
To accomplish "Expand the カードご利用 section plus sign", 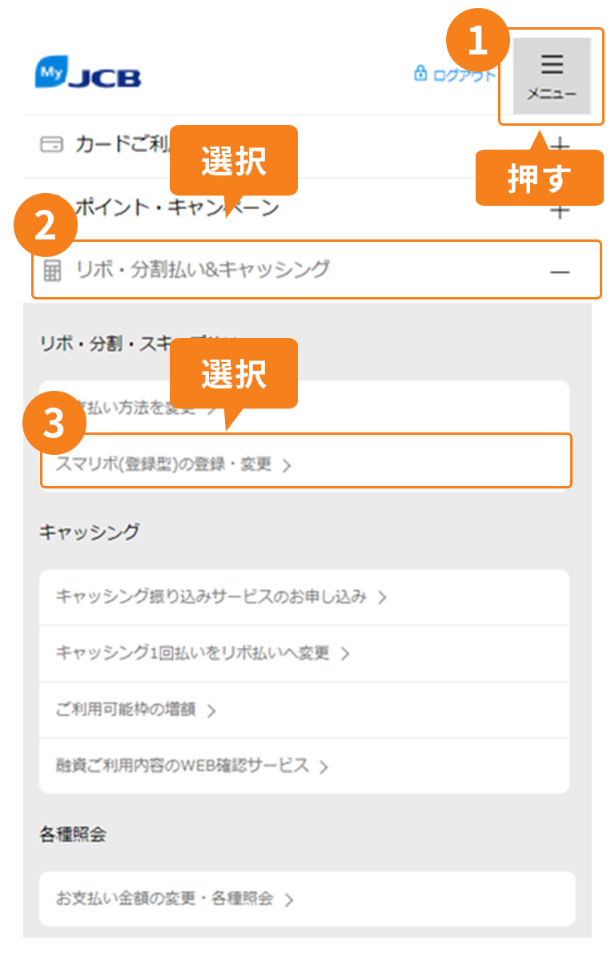I will pos(561,146).
